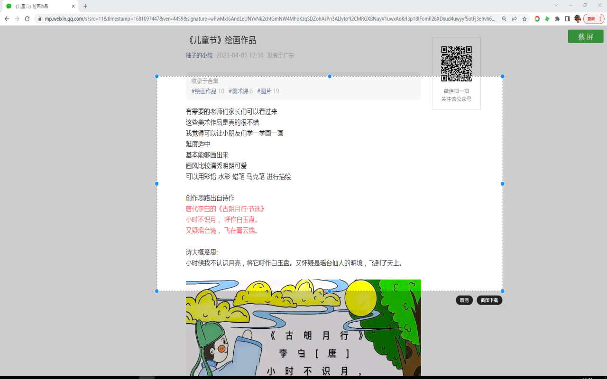
Task: Bookmark this page with the star
Action: (x=524, y=19)
